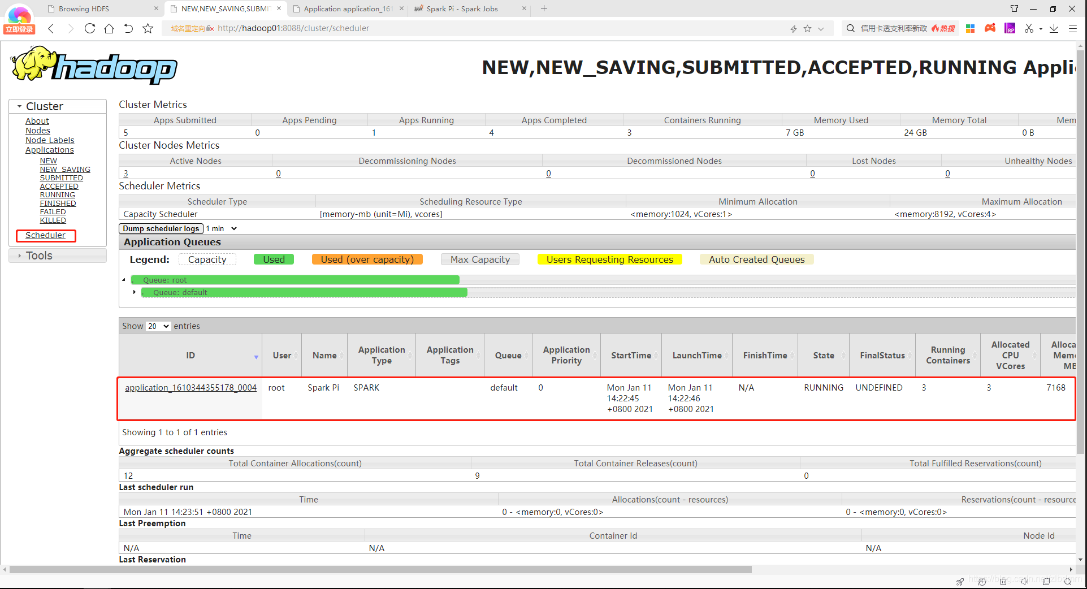The width and height of the screenshot is (1087, 589).
Task: Close the Browsing HDFS tab
Action: [156, 8]
